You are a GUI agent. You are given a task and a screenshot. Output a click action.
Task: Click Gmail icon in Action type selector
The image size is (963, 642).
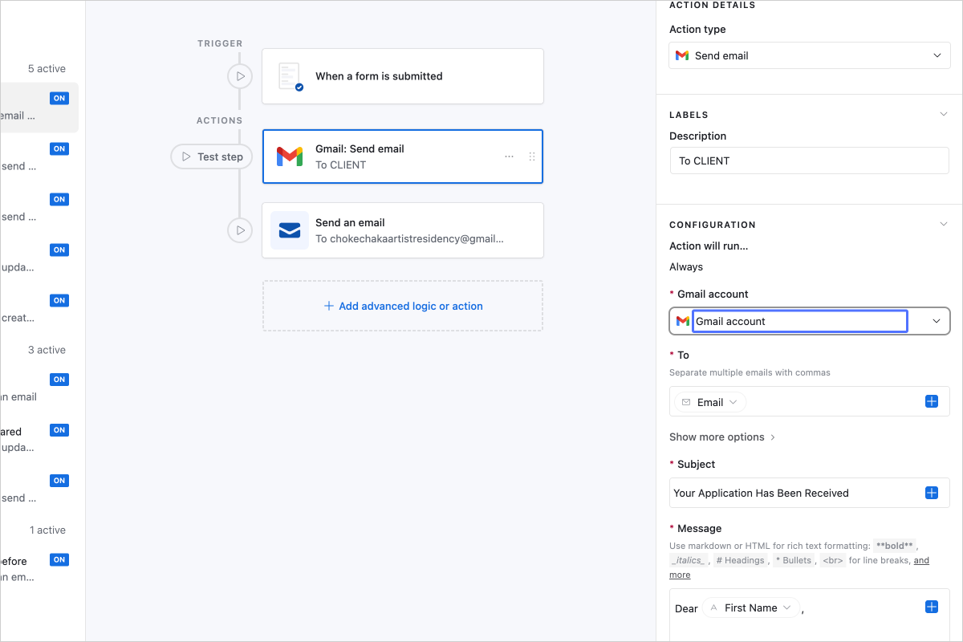pyautogui.click(x=682, y=55)
